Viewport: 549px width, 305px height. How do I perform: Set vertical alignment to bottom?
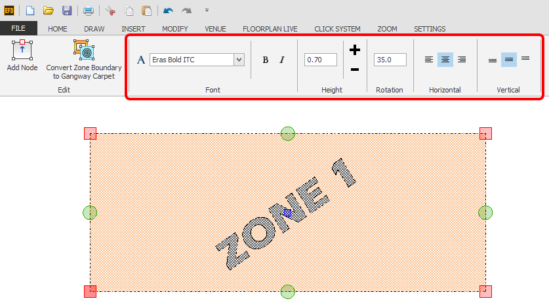coord(493,60)
